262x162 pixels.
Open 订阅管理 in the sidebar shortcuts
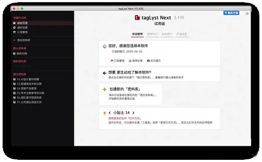click(x=21, y=32)
